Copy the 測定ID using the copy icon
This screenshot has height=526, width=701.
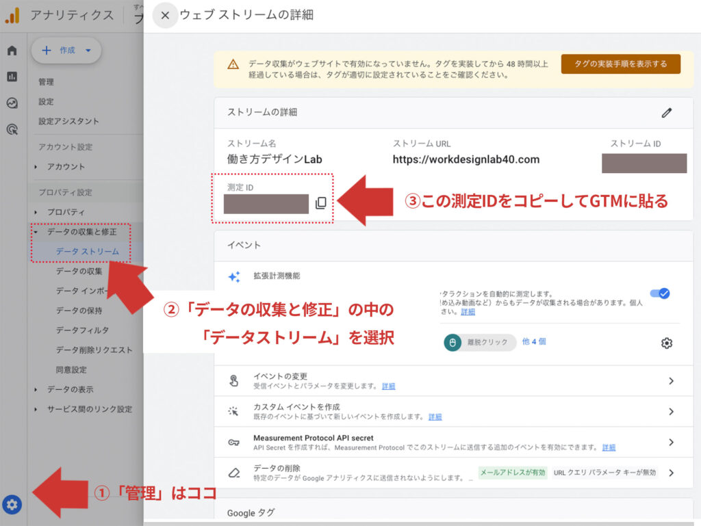point(322,202)
